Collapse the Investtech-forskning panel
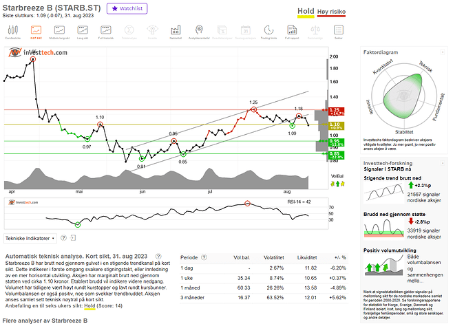Viewport: 475px width, 324px height. 443,163
